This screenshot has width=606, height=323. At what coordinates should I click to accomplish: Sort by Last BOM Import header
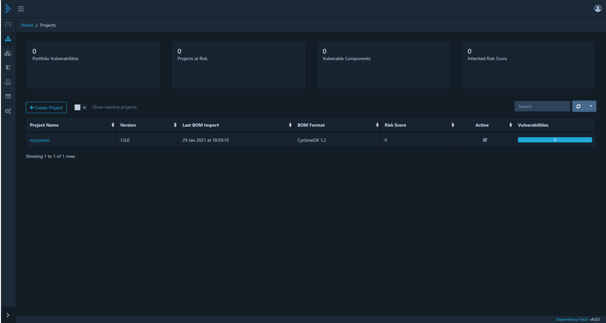click(x=201, y=125)
